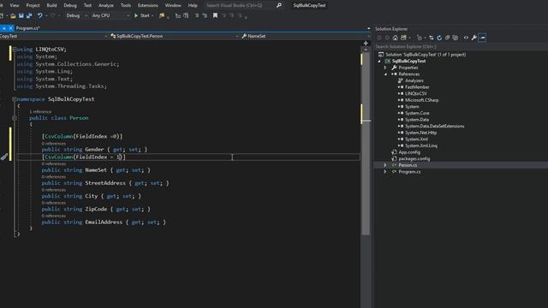Expand the Person.cs node
This screenshot has width=548, height=308.
pos(385,165)
